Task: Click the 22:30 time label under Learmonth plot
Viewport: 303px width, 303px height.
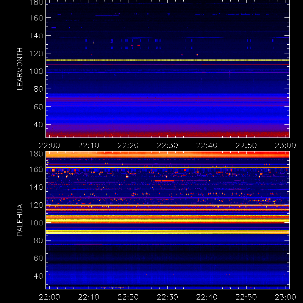Action: [x=167, y=145]
